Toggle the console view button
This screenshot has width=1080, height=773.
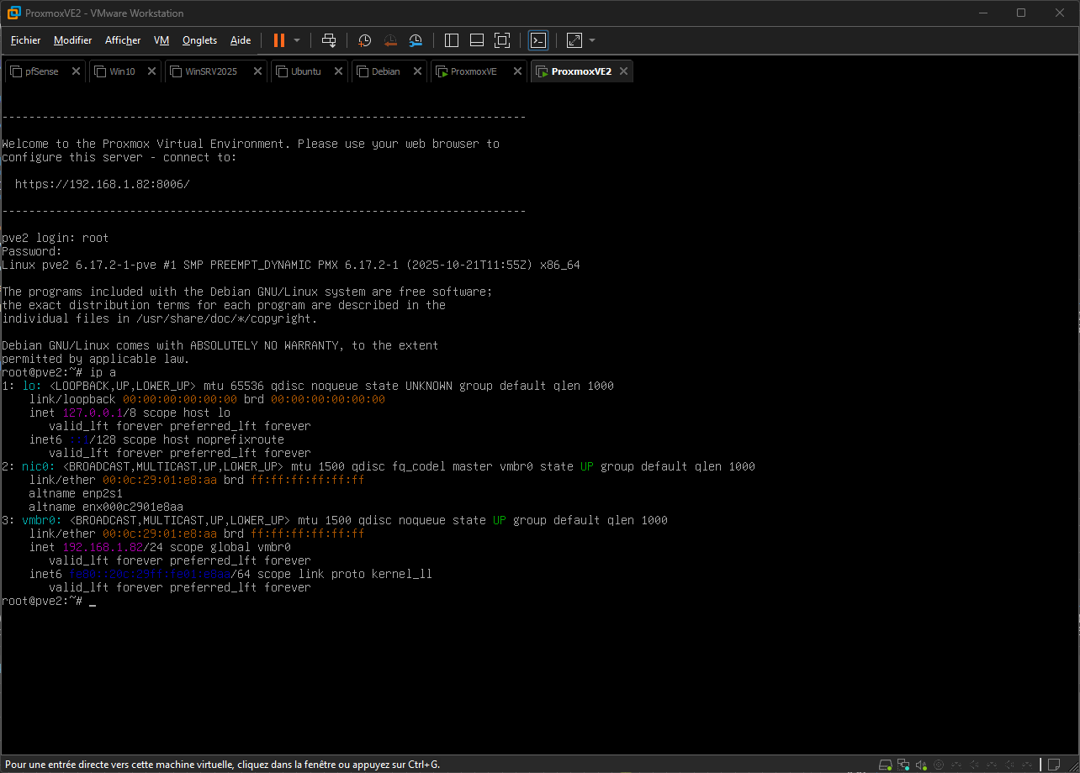[538, 40]
